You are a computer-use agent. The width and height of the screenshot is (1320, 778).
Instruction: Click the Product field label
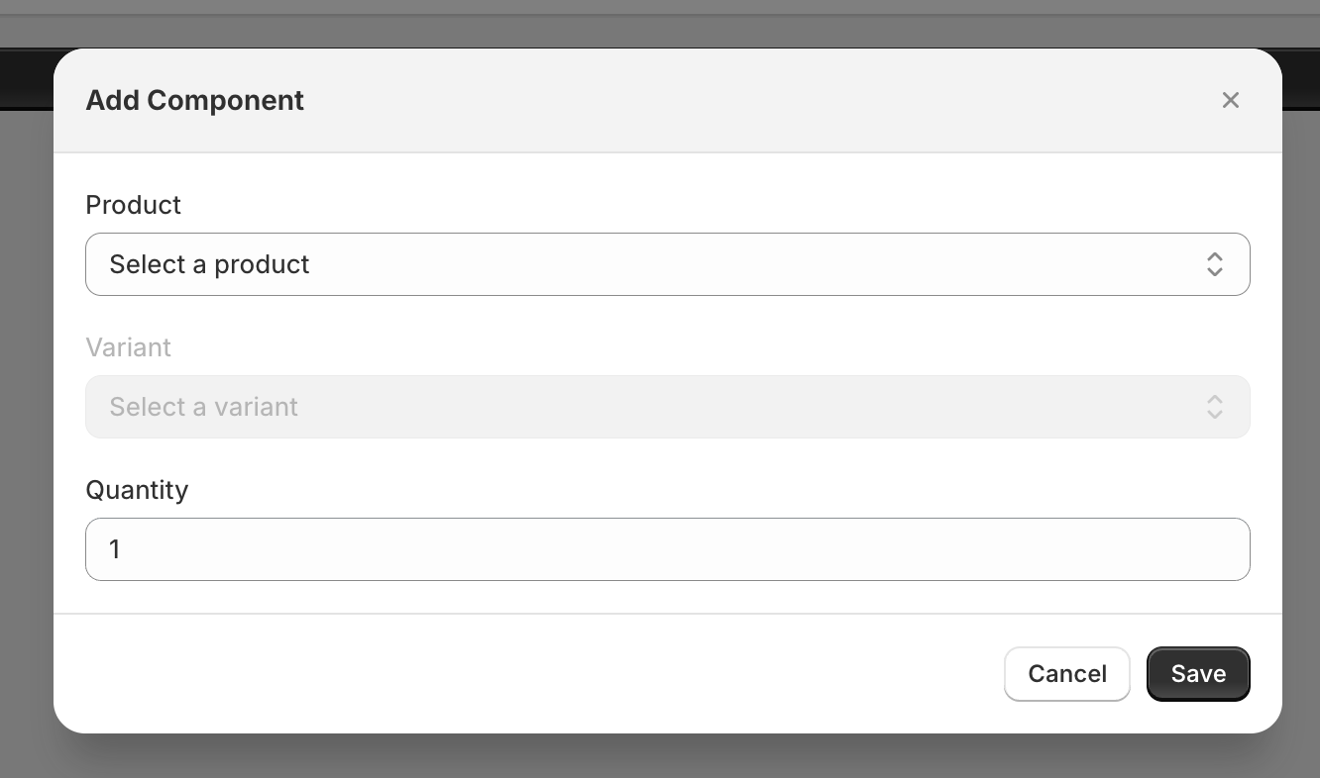coord(134,205)
